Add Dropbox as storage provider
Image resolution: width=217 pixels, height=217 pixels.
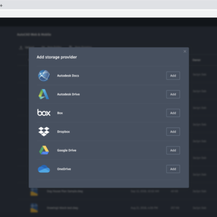(173, 132)
